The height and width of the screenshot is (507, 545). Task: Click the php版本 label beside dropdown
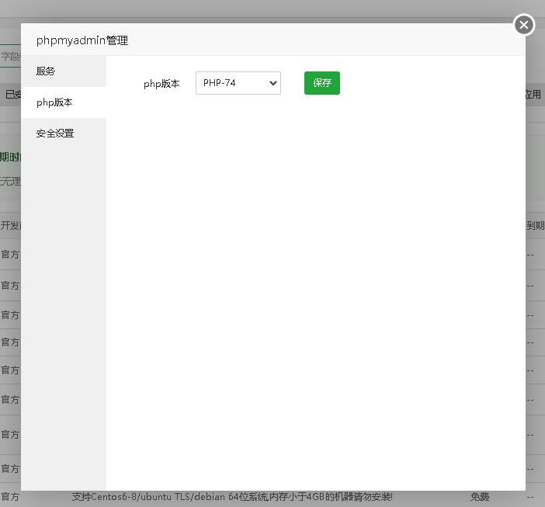pos(161,84)
